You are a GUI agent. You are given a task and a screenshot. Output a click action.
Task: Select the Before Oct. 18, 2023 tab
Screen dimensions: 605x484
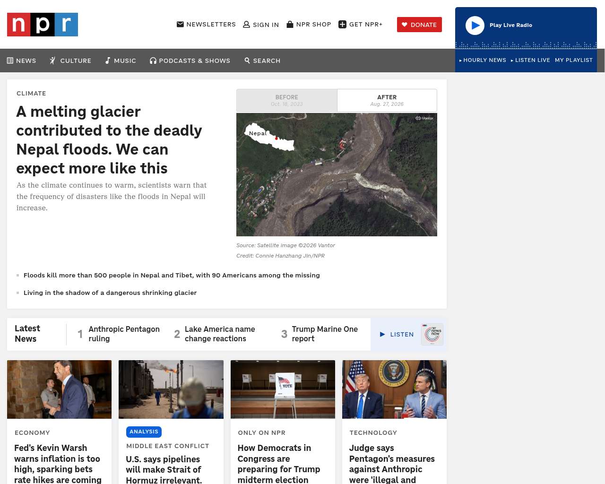[287, 100]
